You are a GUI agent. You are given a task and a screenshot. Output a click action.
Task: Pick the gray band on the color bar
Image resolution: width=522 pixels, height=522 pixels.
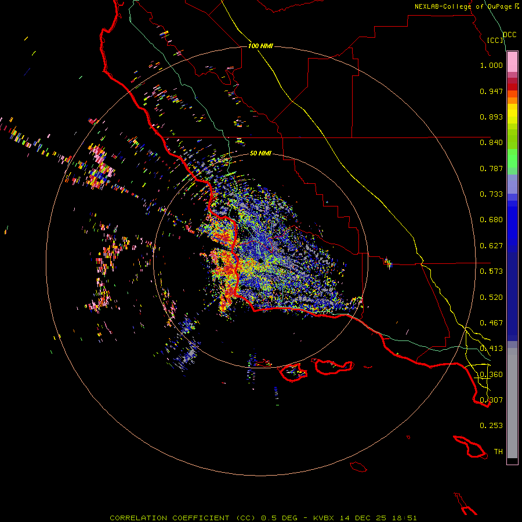click(512, 403)
